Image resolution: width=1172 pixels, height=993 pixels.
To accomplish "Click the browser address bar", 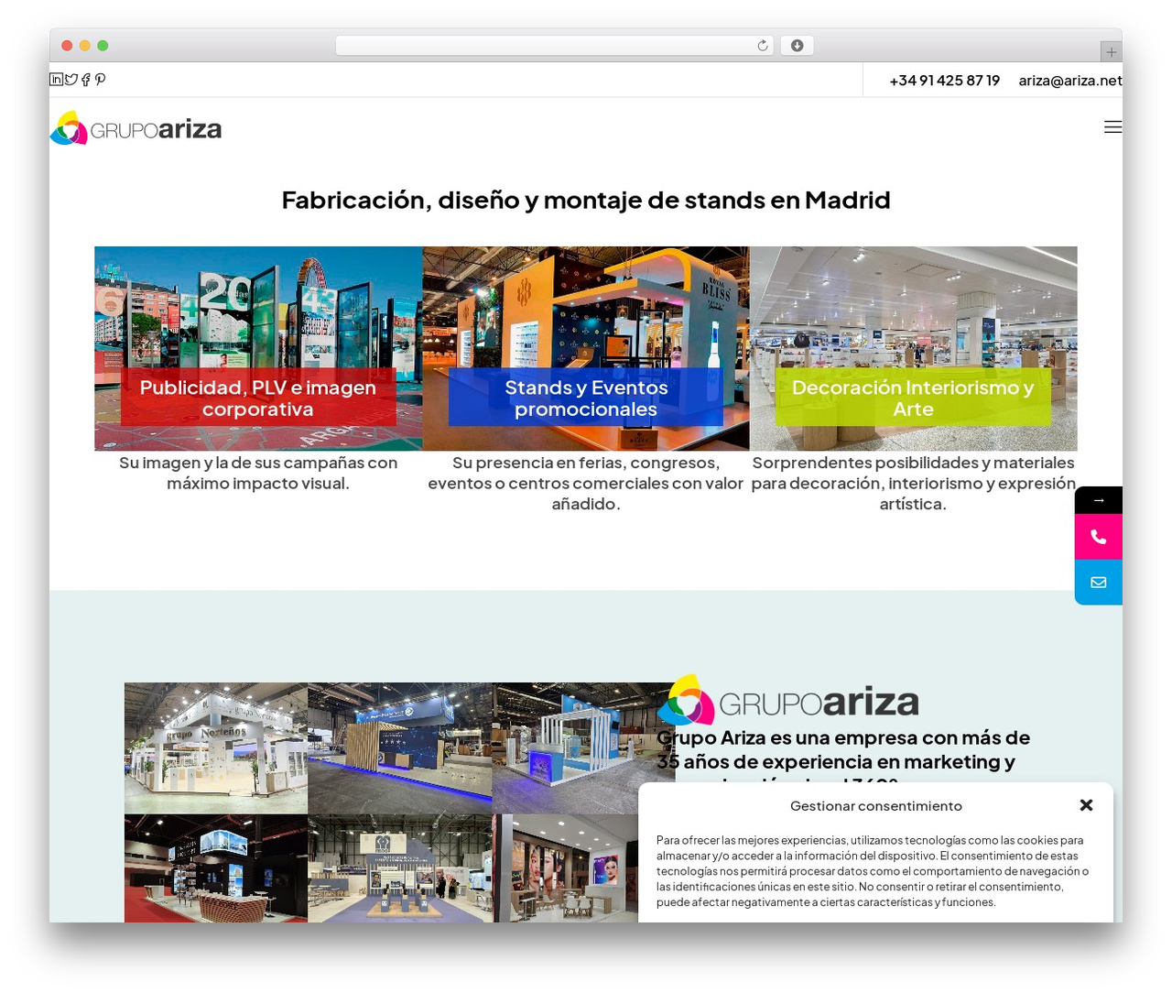I will (x=554, y=46).
